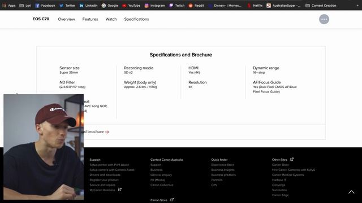Click the three-dot more options circle button
Screen dimensions: 362x203
(324, 19)
